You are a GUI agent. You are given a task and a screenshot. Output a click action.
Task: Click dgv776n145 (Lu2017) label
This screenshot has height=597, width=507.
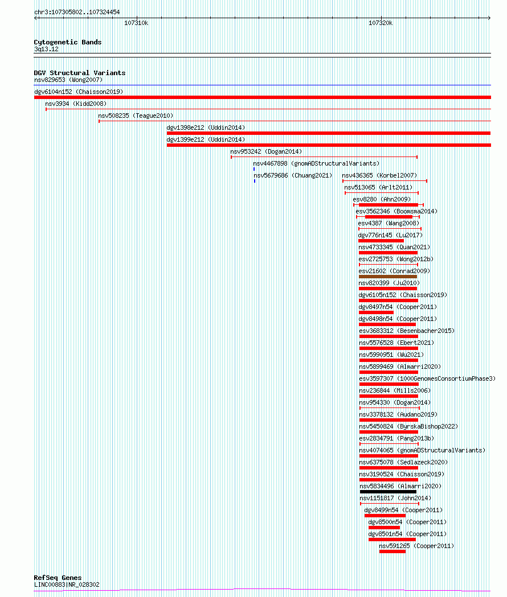point(390,235)
